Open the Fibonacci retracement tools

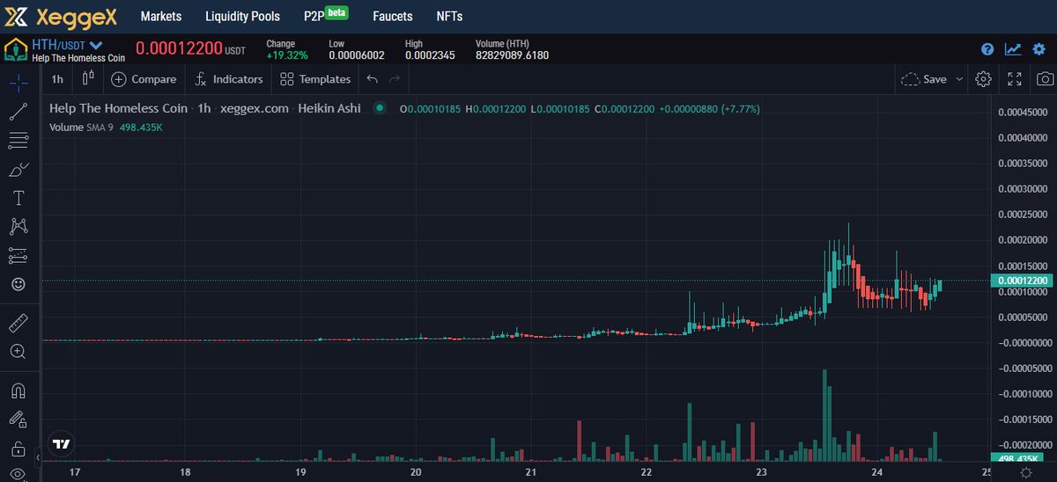pos(18,140)
